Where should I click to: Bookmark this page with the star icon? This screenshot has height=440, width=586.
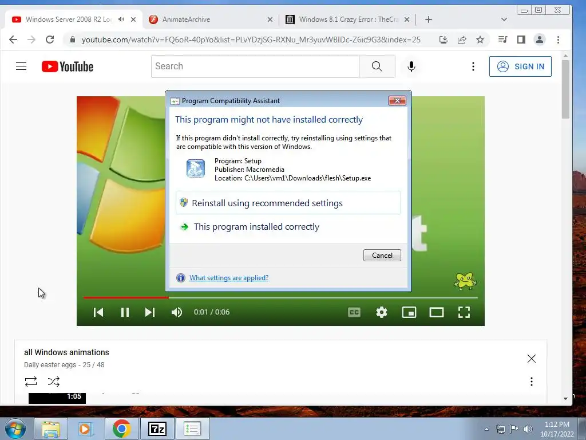pos(480,40)
